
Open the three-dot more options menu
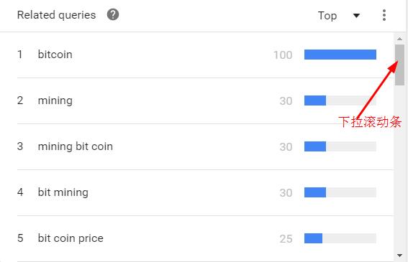point(384,15)
